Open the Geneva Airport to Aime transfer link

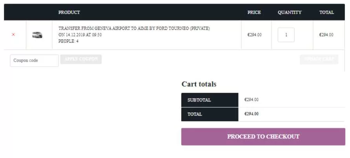click(134, 29)
